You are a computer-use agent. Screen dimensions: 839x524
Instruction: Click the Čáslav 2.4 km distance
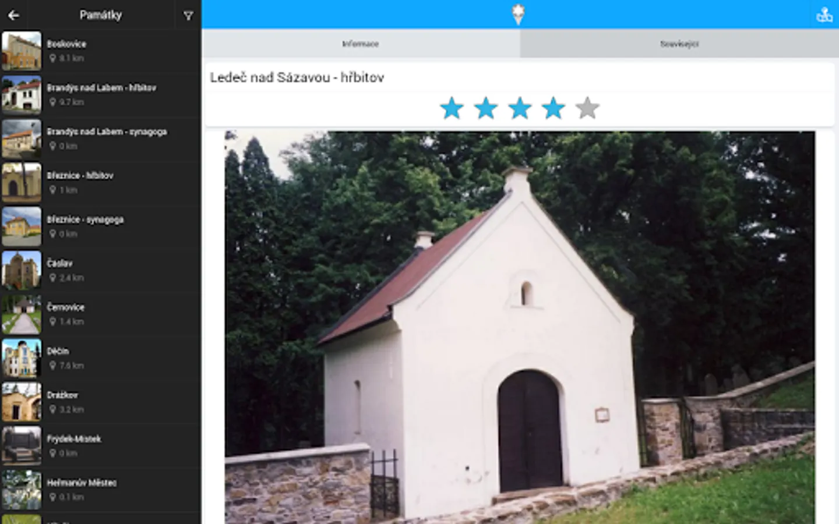pyautogui.click(x=72, y=278)
